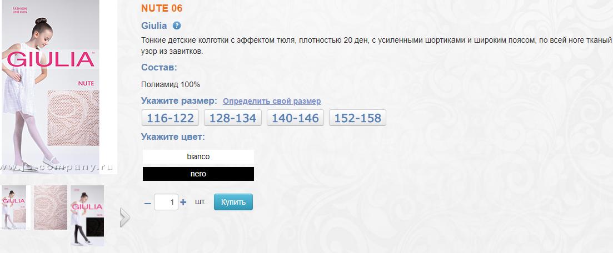Screen dimensions: 613x253
Task: Click the next-thumbnails arrow
Action: point(124,217)
